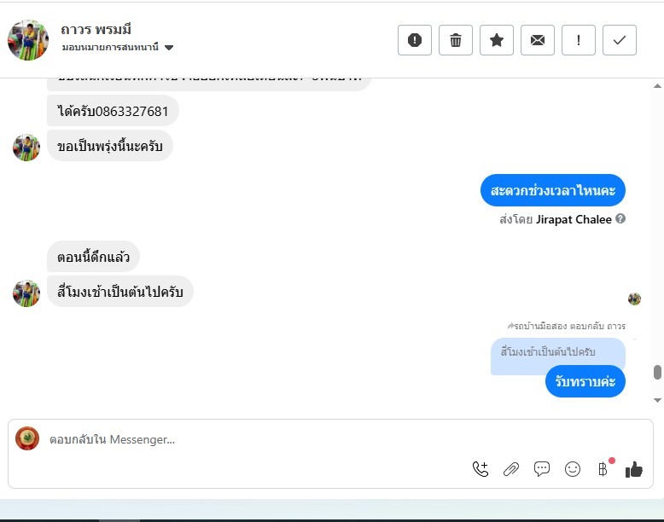Open baht payment request icon

coord(603,468)
